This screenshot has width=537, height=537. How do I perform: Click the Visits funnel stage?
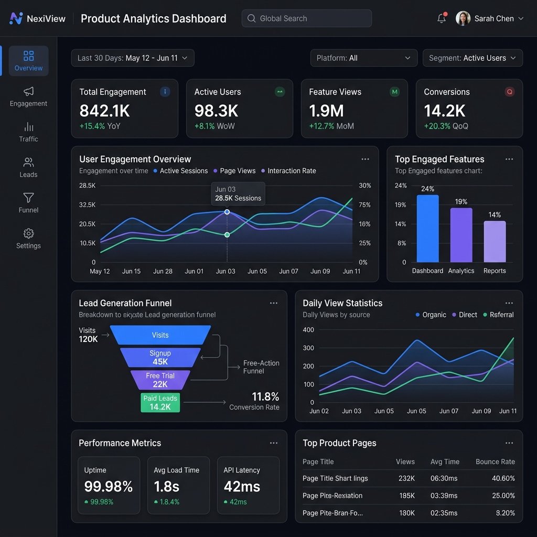pos(160,335)
